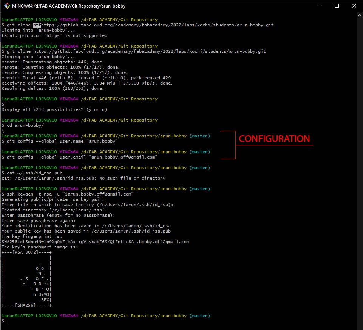
Task: Maximize the MINGW64 terminal window
Action: click(x=337, y=6)
